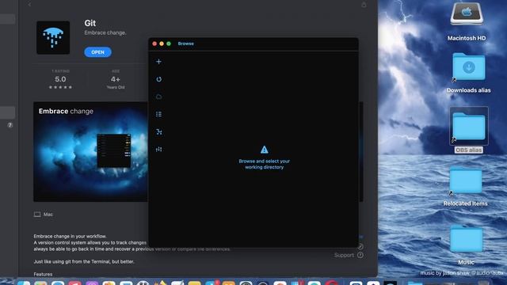Viewport: 507px width, 285px height.
Task: Select Macintosh HD drive on desktop
Action: (467, 22)
